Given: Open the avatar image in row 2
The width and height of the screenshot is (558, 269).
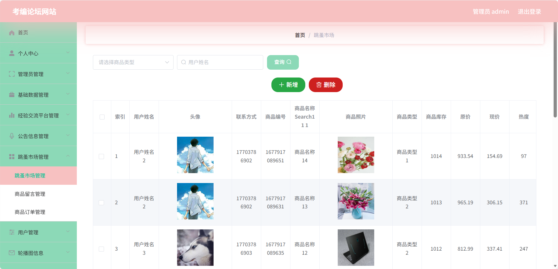Looking at the screenshot, I should [x=195, y=201].
